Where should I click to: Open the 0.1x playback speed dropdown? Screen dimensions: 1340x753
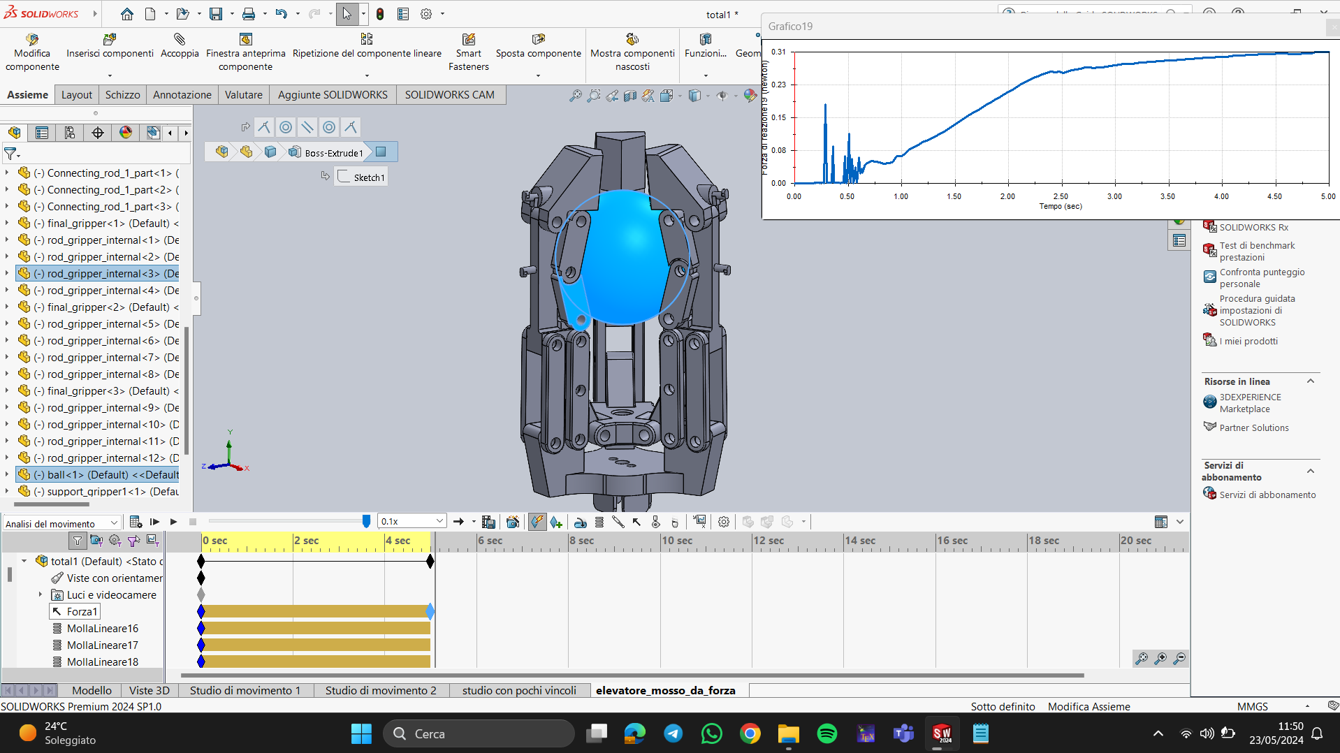(x=412, y=521)
